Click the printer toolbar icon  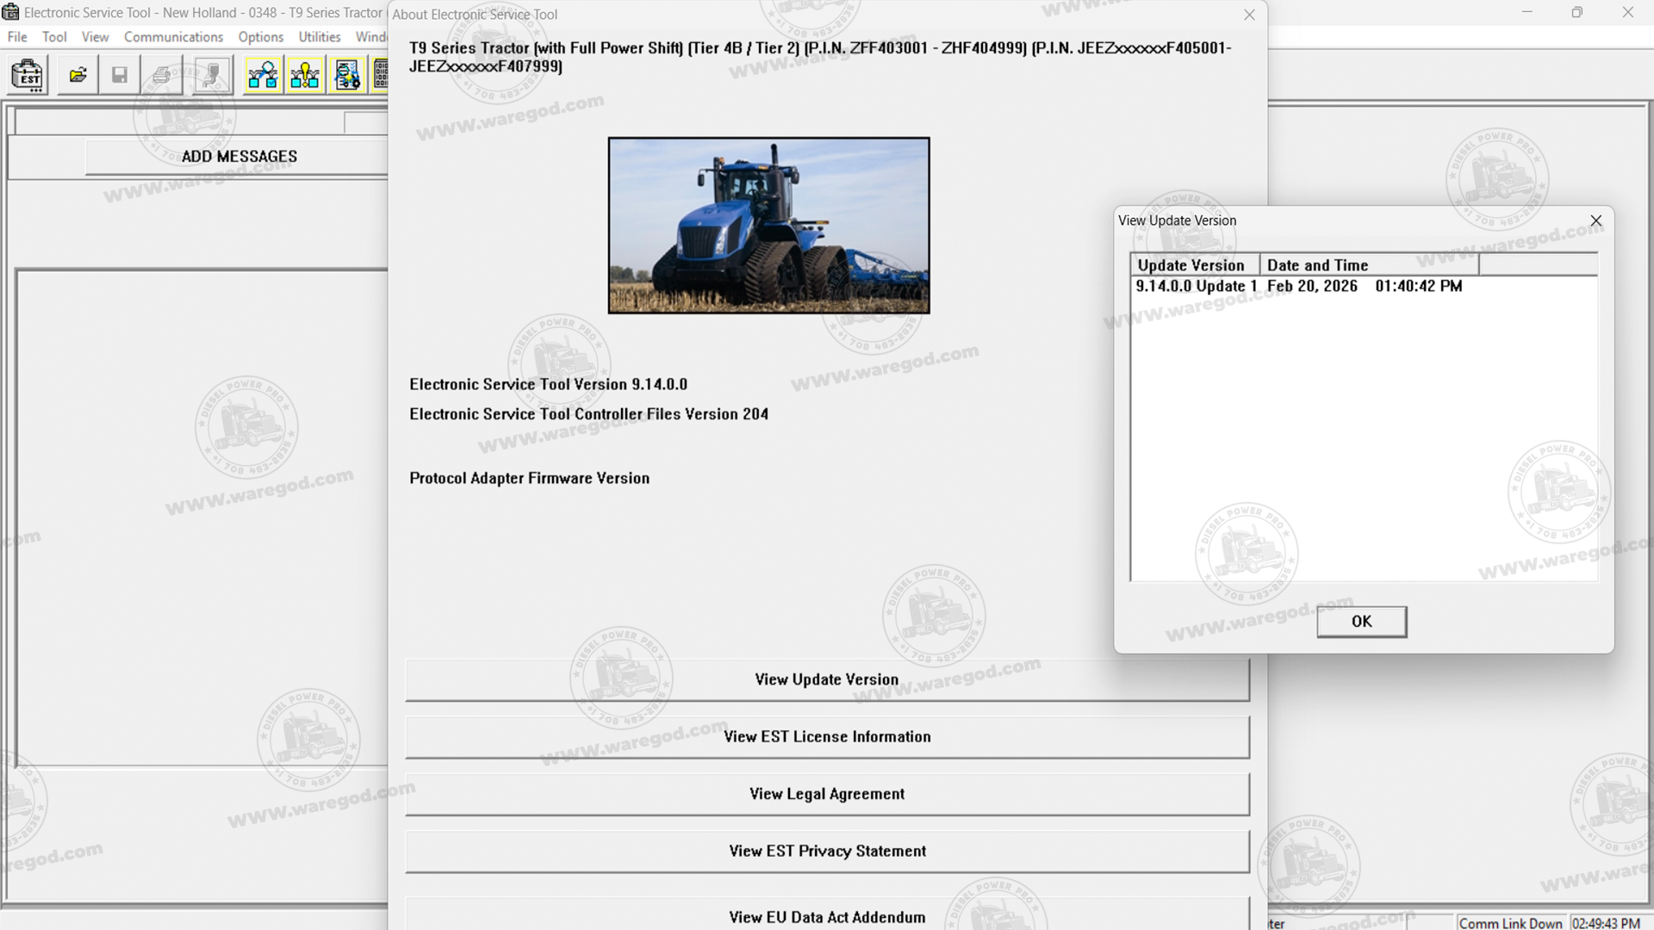(162, 76)
